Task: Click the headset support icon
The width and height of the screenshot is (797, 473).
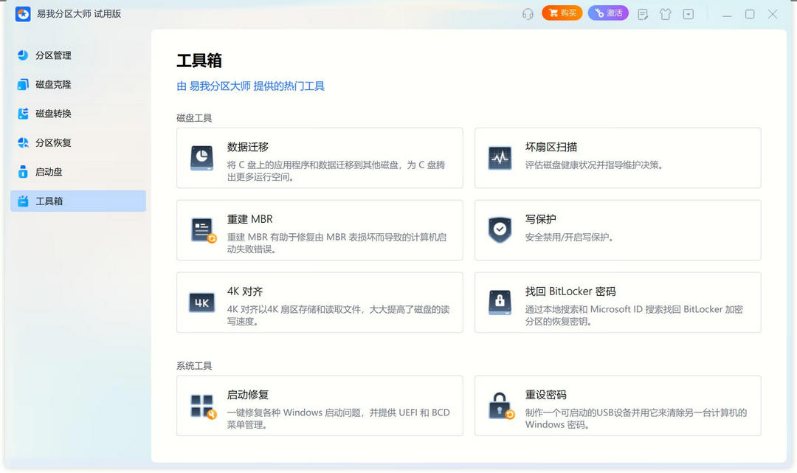Action: 527,13
